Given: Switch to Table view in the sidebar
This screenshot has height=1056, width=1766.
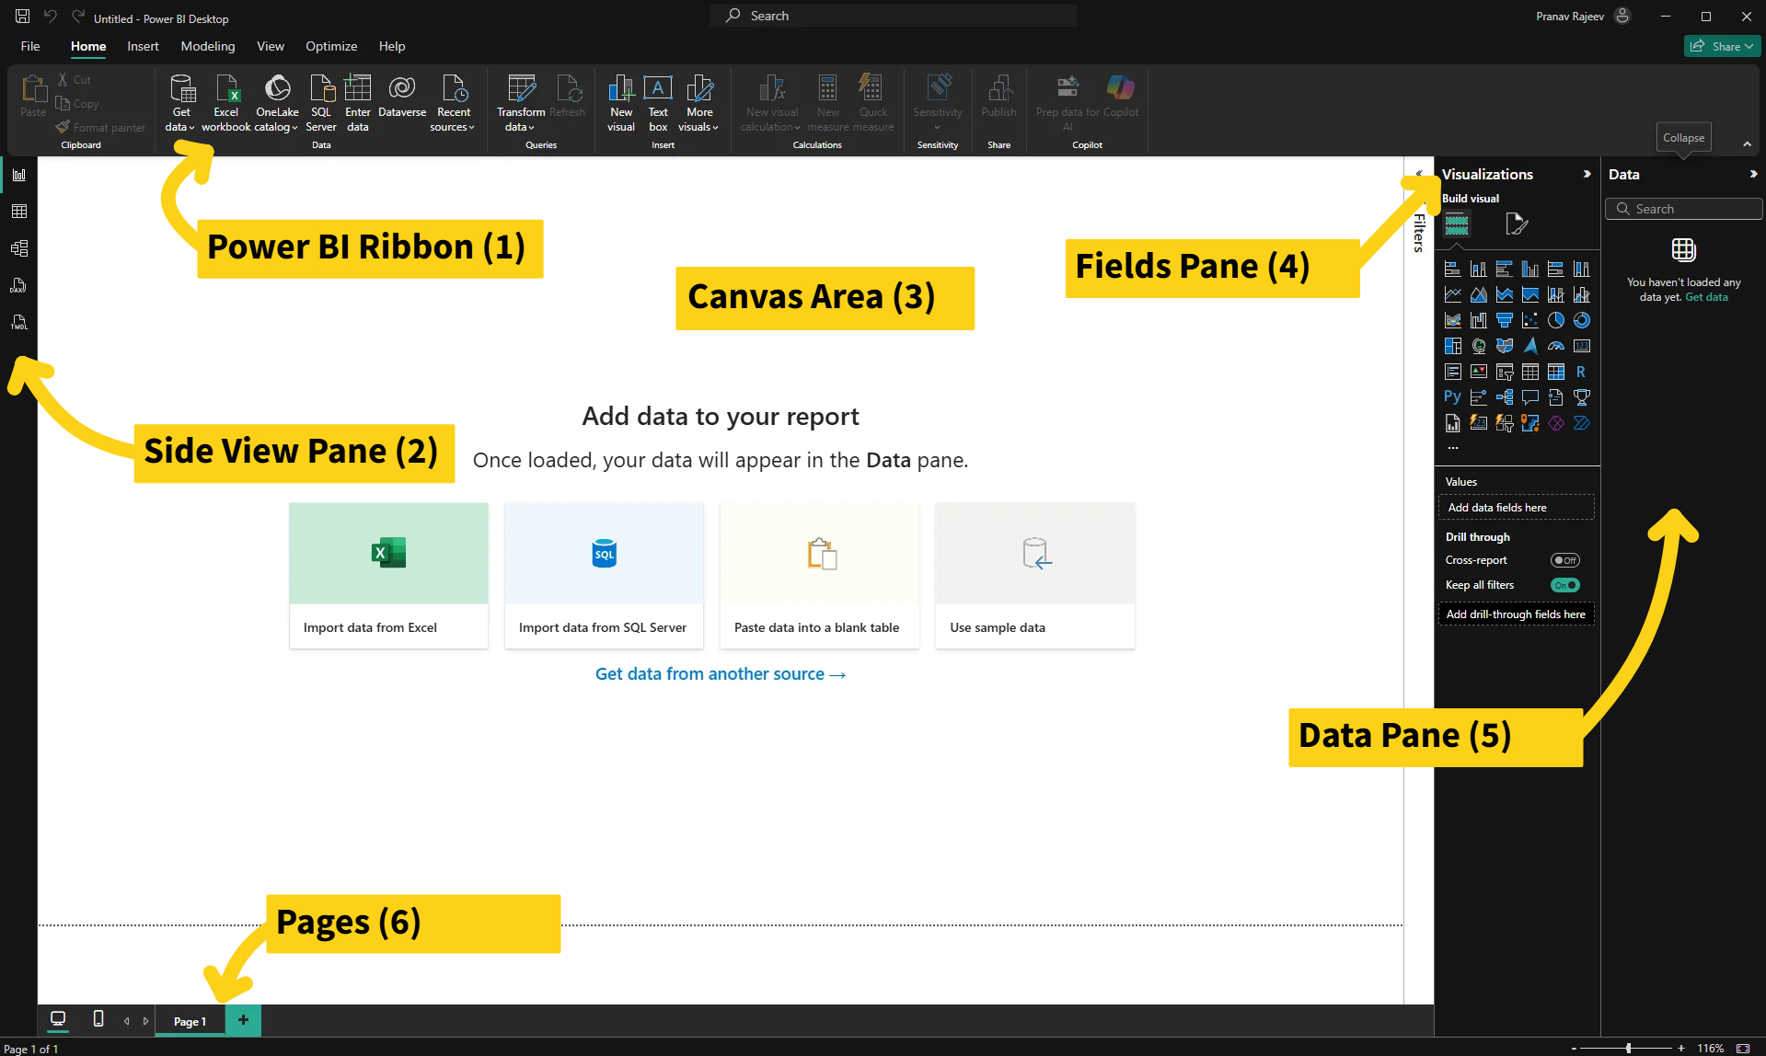Looking at the screenshot, I should coord(18,212).
